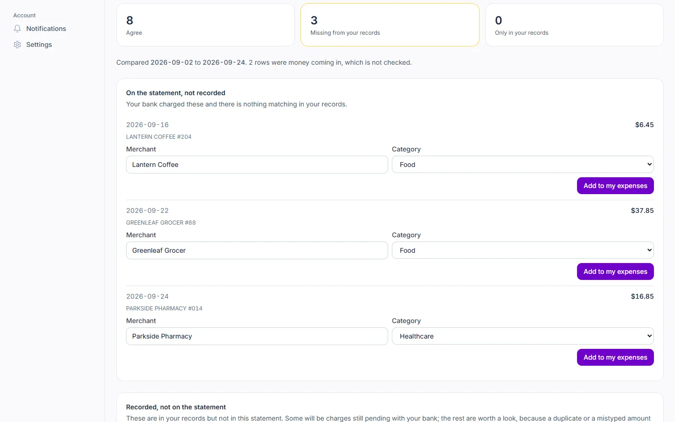Edit the Lantern Coffee merchant field
The height and width of the screenshot is (422, 675).
257,165
